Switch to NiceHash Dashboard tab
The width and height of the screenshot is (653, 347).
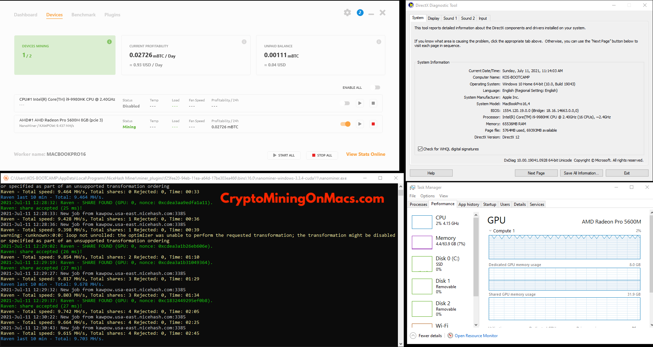pos(26,15)
